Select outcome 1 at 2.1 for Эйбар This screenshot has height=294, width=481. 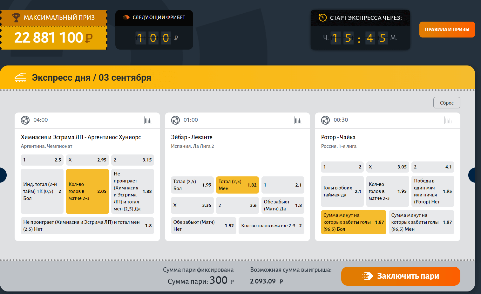[x=283, y=185]
